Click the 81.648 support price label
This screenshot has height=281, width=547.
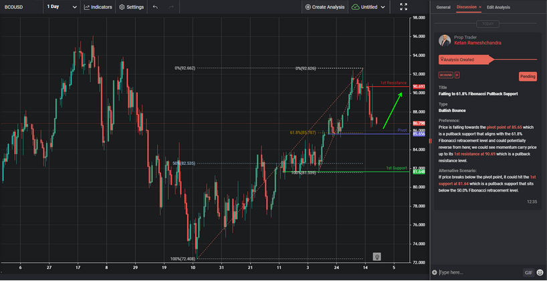tap(418, 172)
